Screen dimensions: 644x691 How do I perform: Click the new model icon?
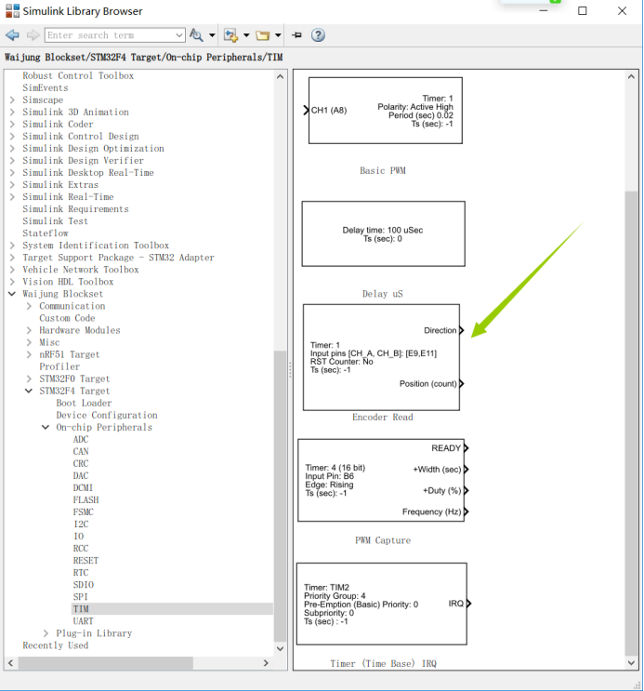click(x=230, y=35)
